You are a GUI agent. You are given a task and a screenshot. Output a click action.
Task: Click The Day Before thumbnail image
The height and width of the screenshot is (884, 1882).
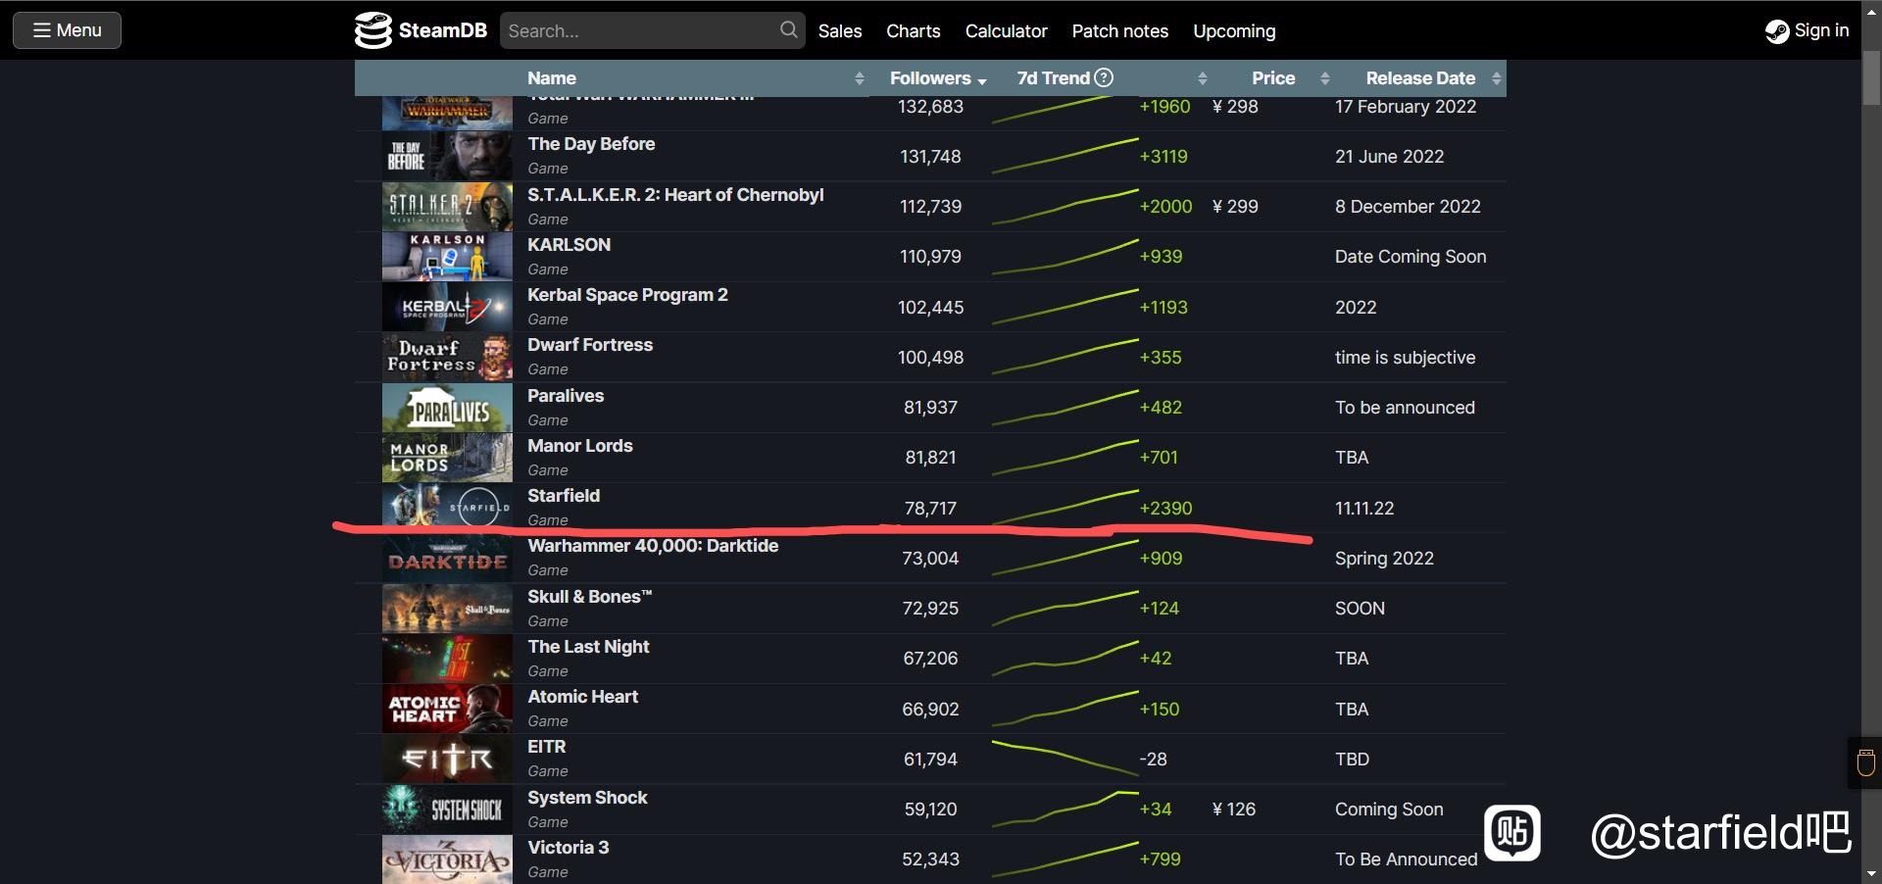tap(447, 157)
